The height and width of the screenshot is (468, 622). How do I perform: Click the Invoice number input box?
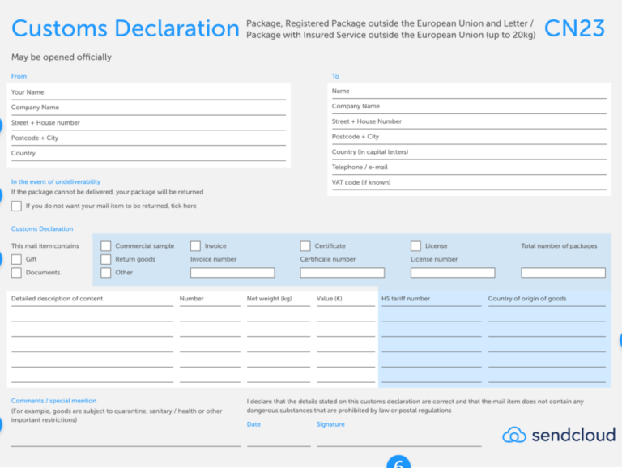[232, 273]
